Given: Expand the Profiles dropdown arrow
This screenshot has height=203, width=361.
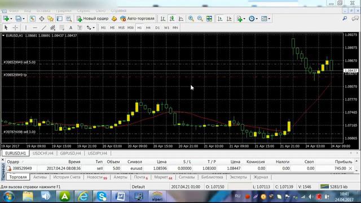Looking at the screenshot, I should click(24, 19).
